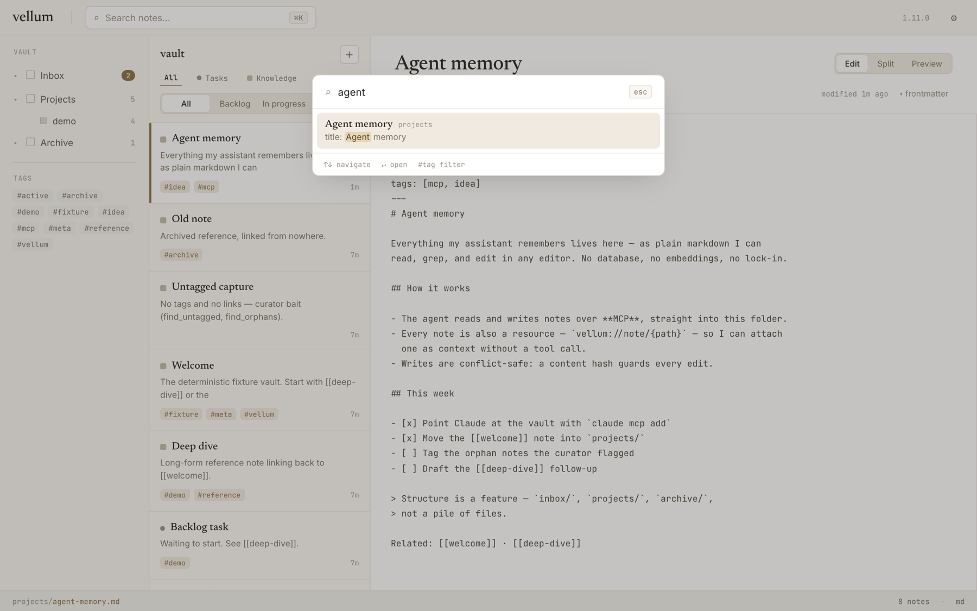Click the search icon in the command palette
The height and width of the screenshot is (611, 977).
328,92
